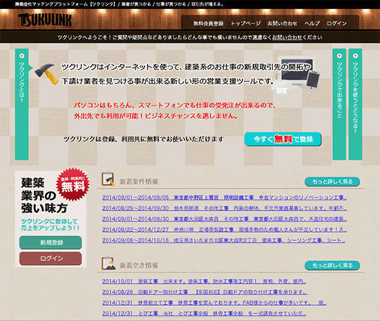Viewport: 380px width, 321px height.
Task: Click the 今すぐ無料で登録 button
Action: coord(283,139)
